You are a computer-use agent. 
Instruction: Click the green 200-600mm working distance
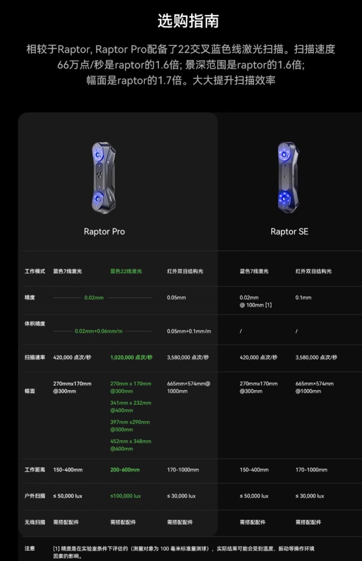[x=125, y=470]
